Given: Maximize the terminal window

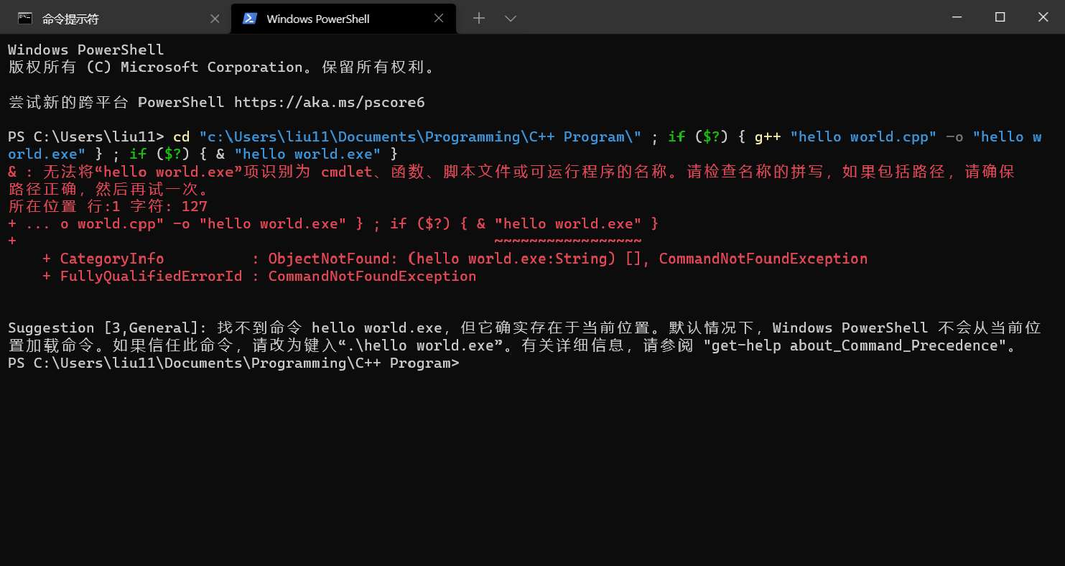Looking at the screenshot, I should click(1000, 17).
